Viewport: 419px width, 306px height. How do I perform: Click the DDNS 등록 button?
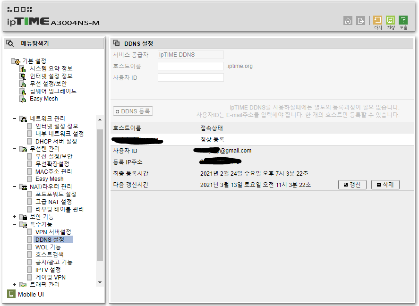click(133, 111)
